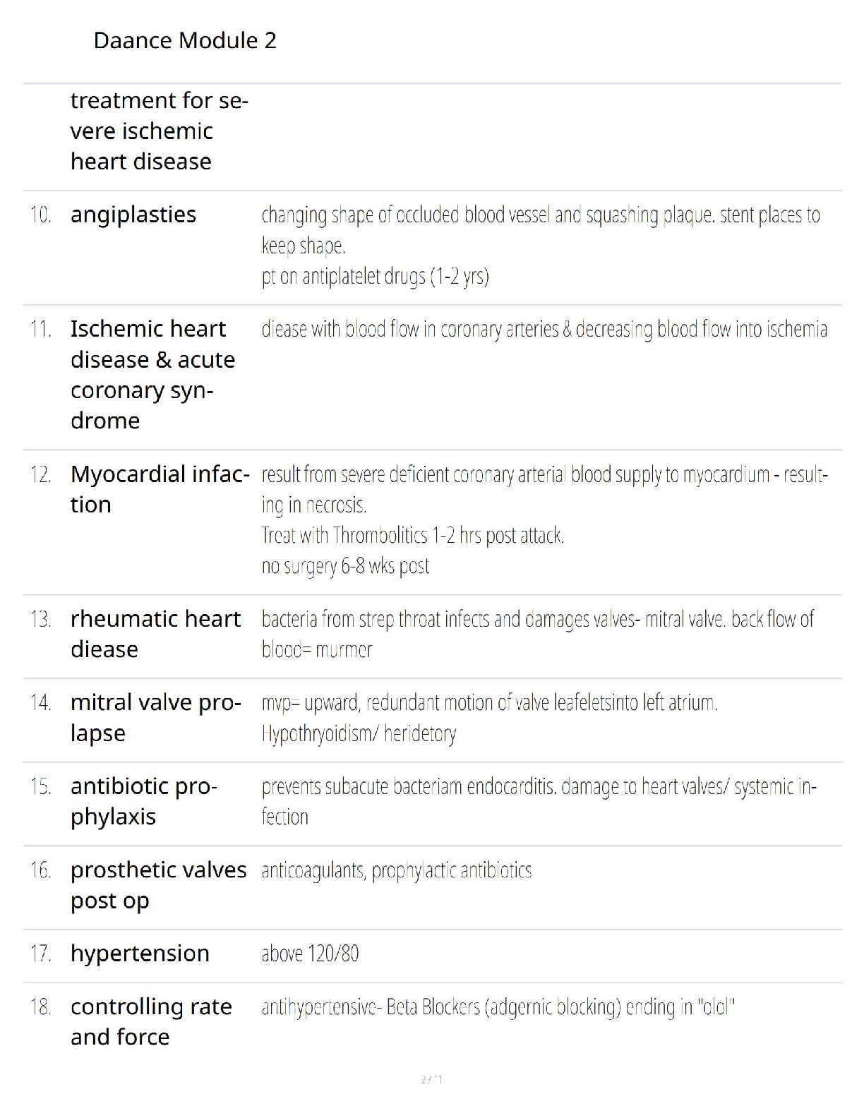Image resolution: width=864 pixels, height=1118 pixels.
Task: Click the "pt on antiplatelet drugs" line
Action: pyautogui.click(x=375, y=276)
